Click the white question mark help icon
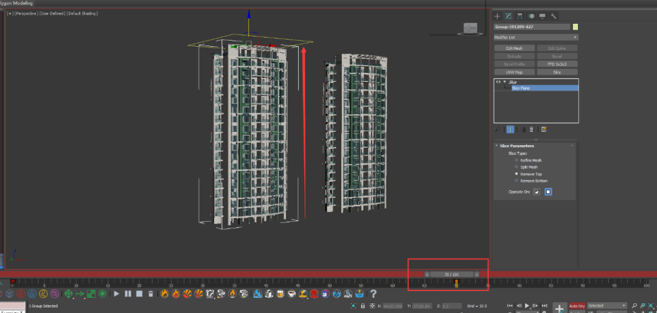 pyautogui.click(x=373, y=294)
